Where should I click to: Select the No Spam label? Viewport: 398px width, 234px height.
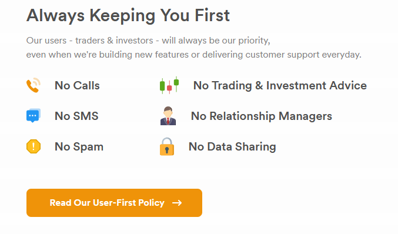coord(79,147)
